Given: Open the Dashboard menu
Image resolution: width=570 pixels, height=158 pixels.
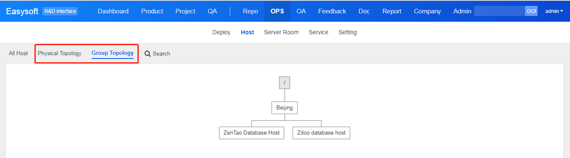Looking at the screenshot, I should point(113,11).
